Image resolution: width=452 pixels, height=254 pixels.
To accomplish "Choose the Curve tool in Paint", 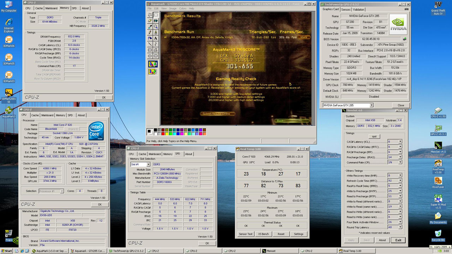I will (x=156, y=44).
